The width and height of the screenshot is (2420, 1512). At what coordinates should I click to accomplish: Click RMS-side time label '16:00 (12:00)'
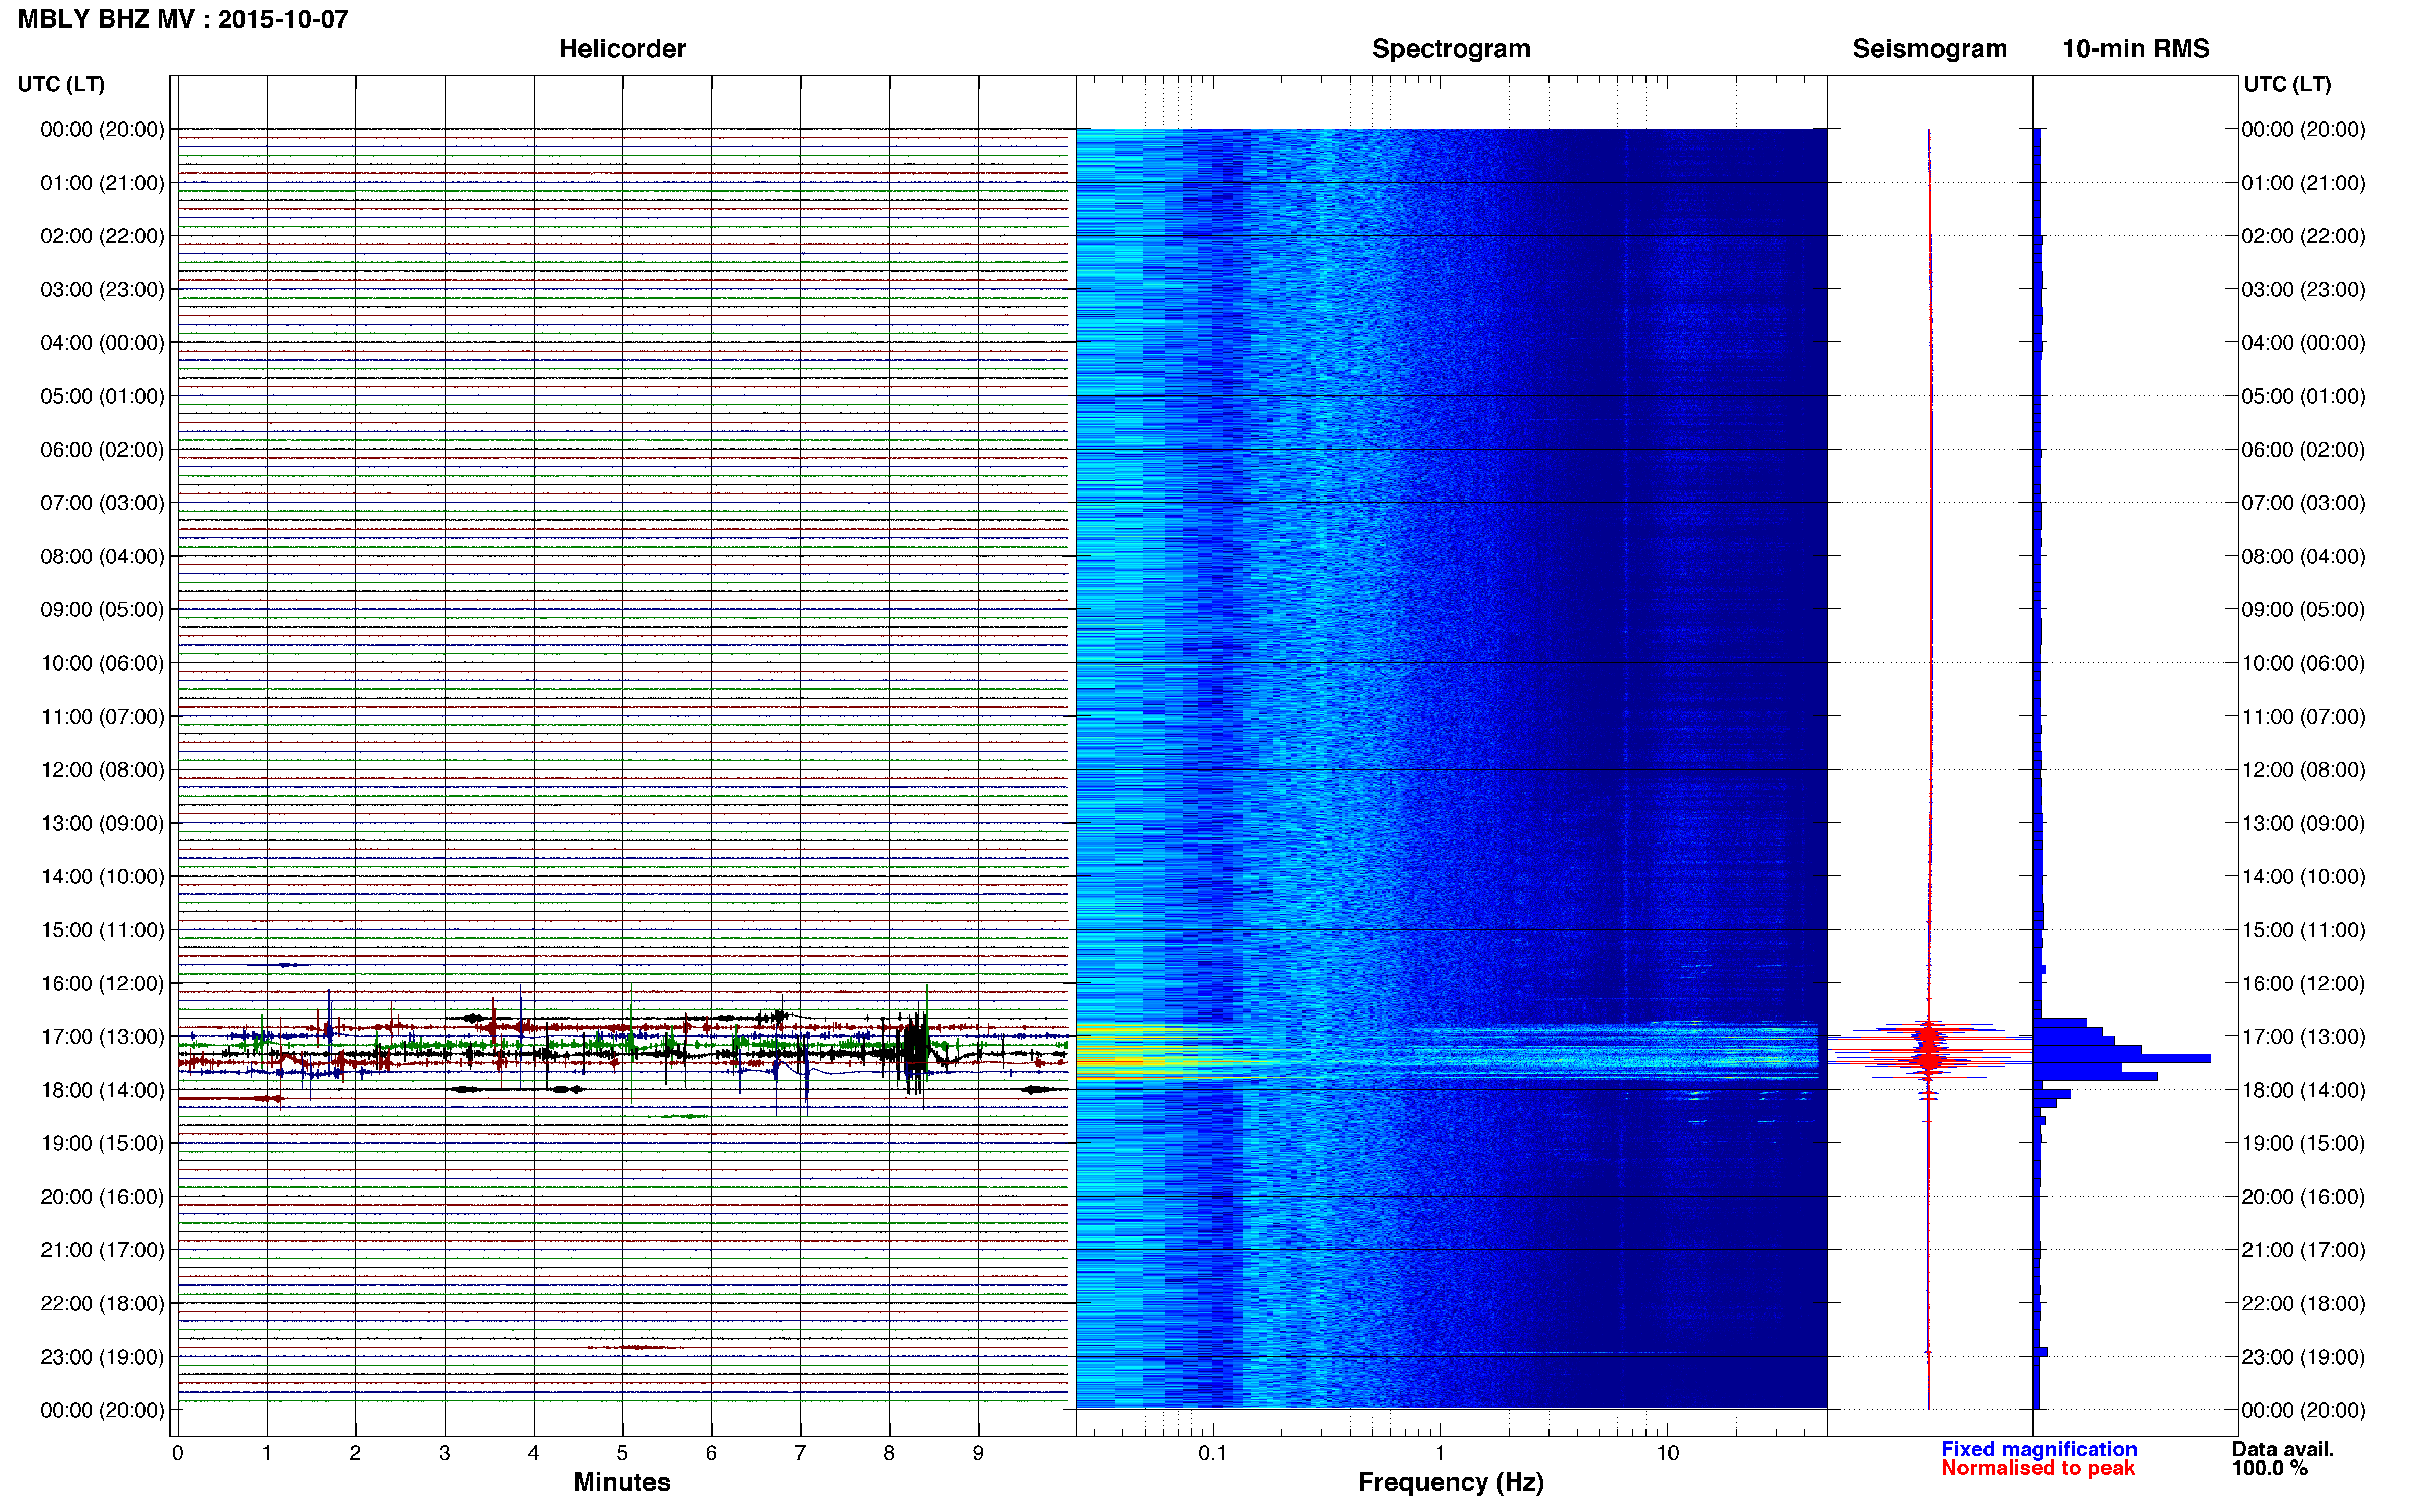(x=2303, y=983)
